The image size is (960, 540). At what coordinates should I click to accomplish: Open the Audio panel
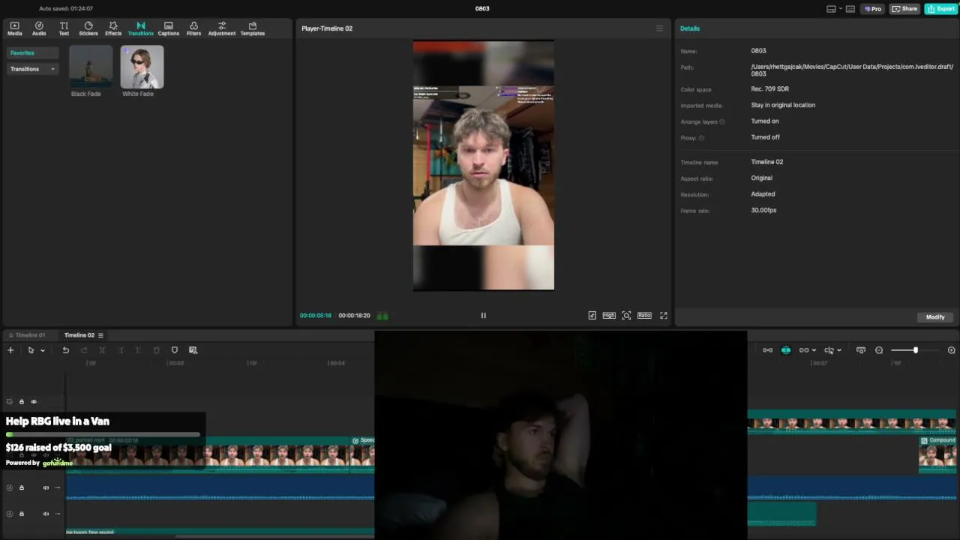(x=39, y=28)
